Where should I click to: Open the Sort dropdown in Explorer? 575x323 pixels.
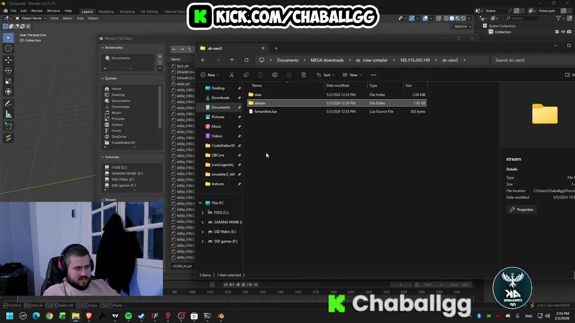point(326,75)
